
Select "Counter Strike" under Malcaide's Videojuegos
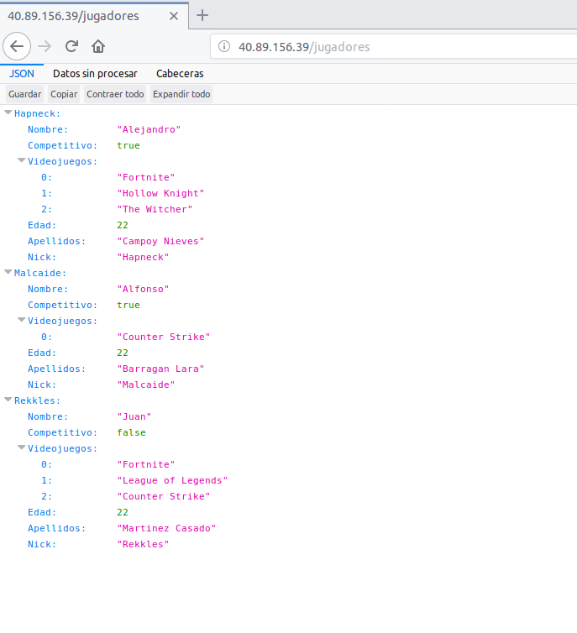coord(164,337)
